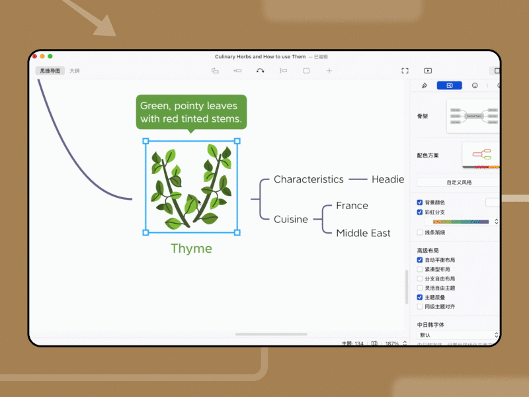Expand the 骨架 skeleton style gallery

click(x=472, y=116)
